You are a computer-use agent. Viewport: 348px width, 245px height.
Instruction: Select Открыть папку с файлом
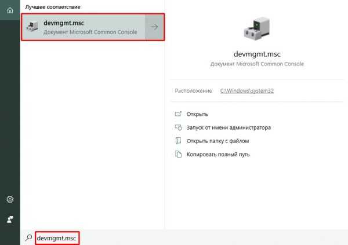coord(217,141)
